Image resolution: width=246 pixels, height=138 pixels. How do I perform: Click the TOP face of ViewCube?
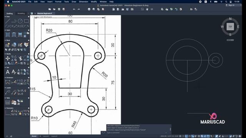(230, 26)
